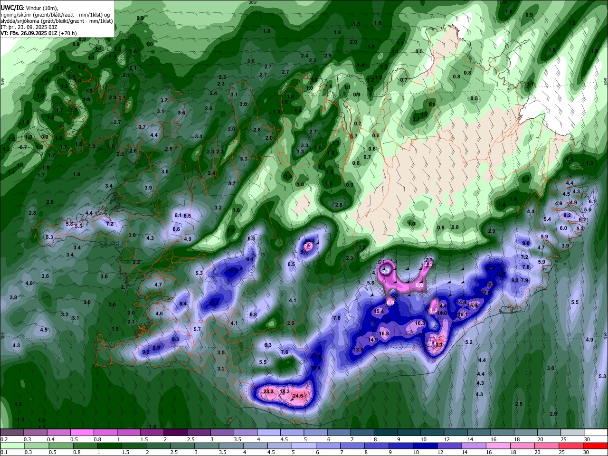Click the 15.4 precipitation value
The height and width of the screenshot is (456, 608).
[x=379, y=311]
